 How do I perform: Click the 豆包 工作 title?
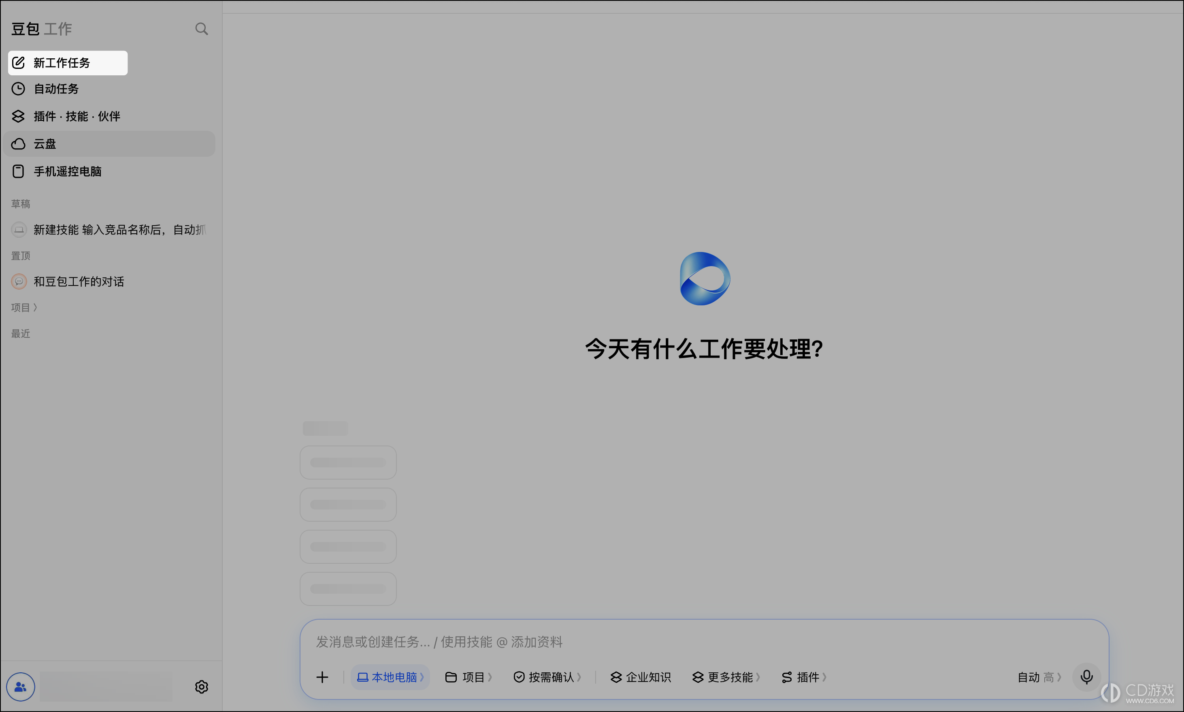tap(42, 29)
